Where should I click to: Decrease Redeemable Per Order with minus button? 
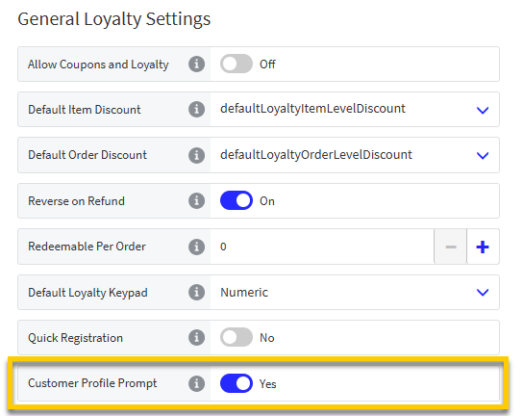(451, 247)
